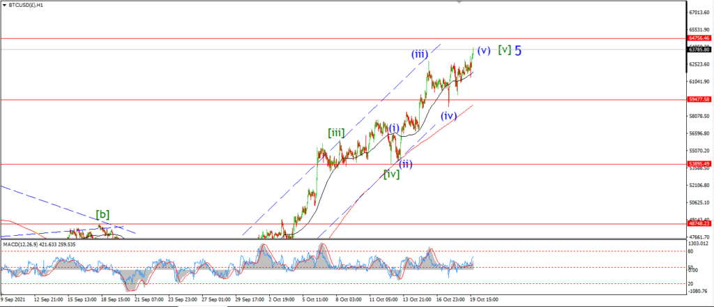Select the 59477.58 red price level tag
This screenshot has width=714, height=307.
[699, 99]
